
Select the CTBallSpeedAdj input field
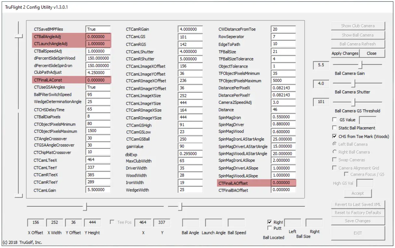coord(98,50)
